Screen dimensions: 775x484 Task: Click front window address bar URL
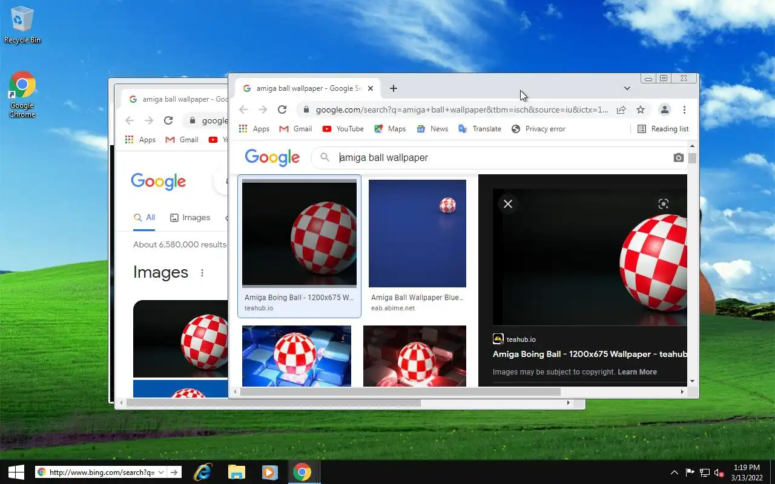click(x=462, y=110)
